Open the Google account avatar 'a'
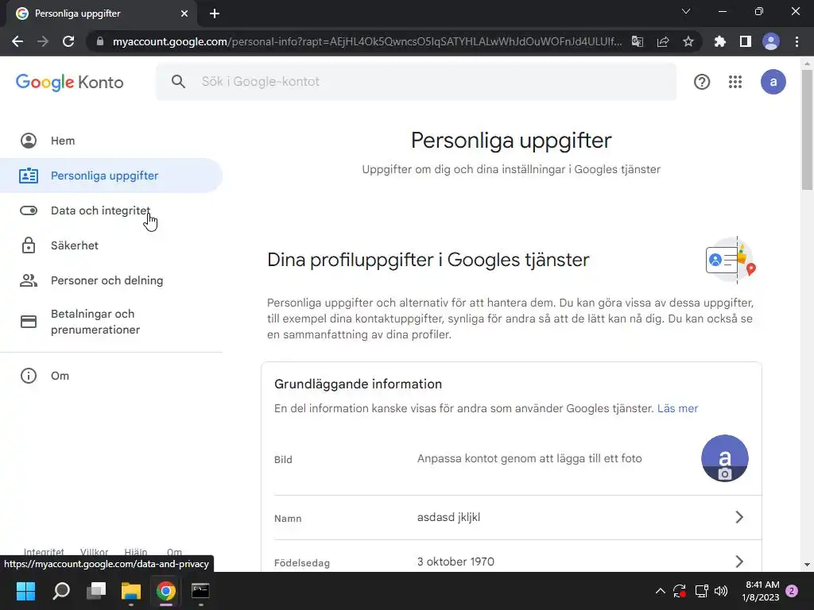This screenshot has height=610, width=814. pos(773,82)
